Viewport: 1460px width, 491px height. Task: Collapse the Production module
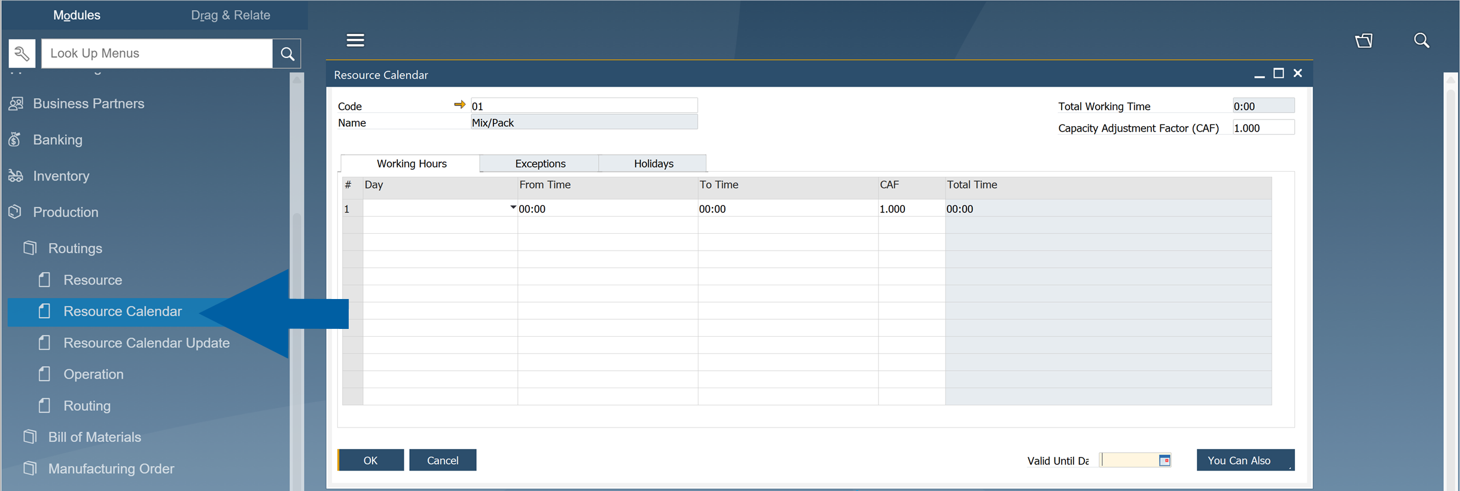tap(65, 212)
